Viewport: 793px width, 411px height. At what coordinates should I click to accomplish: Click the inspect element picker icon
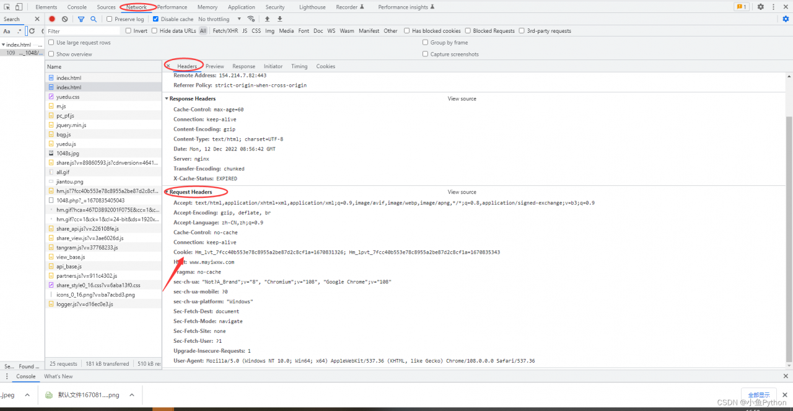pos(7,7)
